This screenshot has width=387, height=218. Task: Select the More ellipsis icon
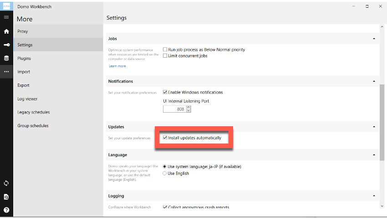[6, 72]
